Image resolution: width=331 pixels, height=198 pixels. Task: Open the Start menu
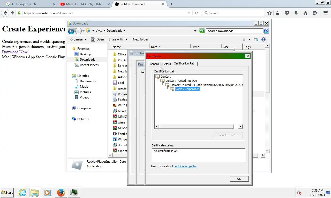point(7,192)
